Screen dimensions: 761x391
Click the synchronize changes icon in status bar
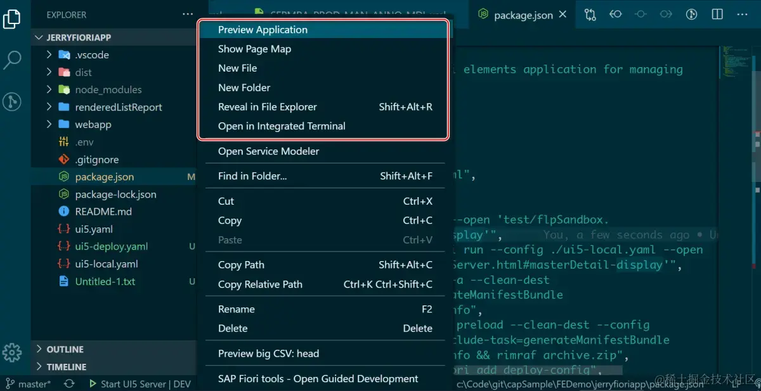69,384
